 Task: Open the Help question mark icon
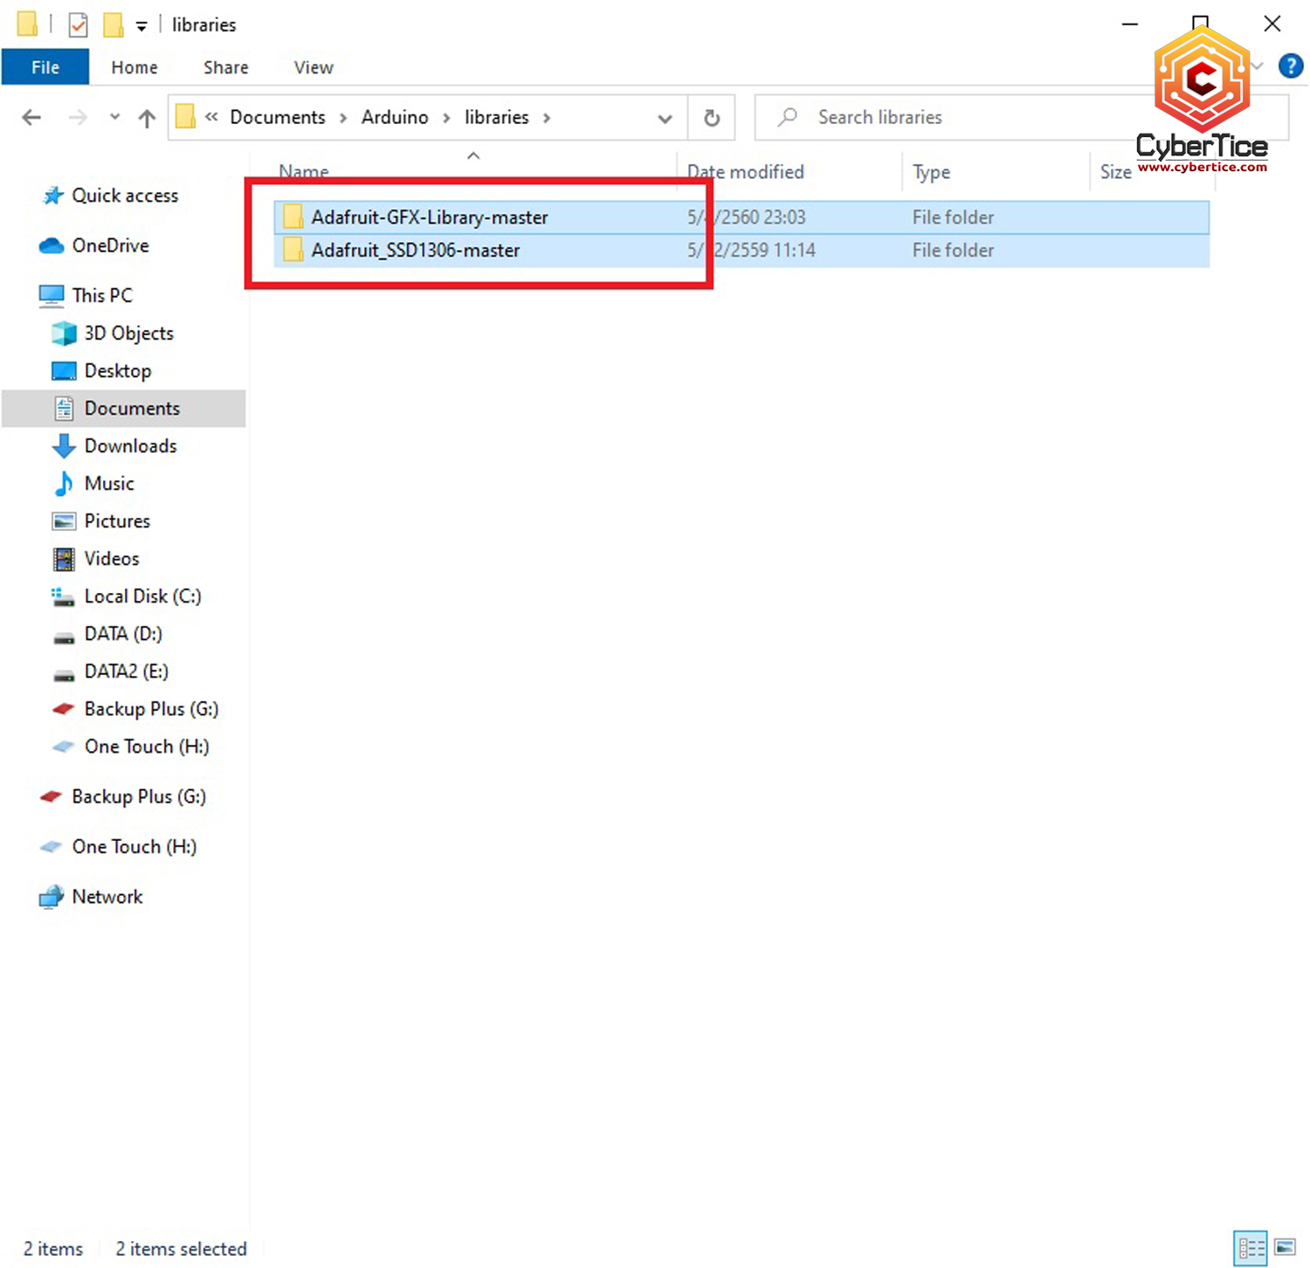coord(1290,66)
